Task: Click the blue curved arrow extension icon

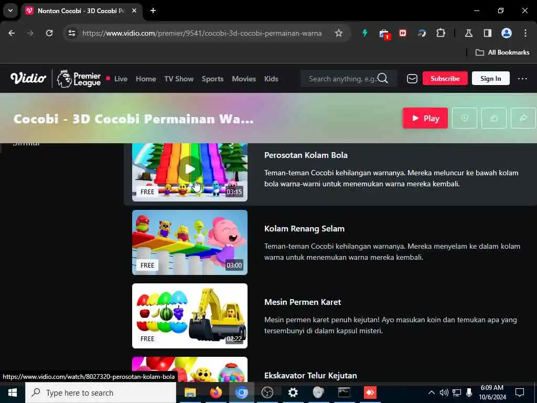Action: (x=422, y=33)
